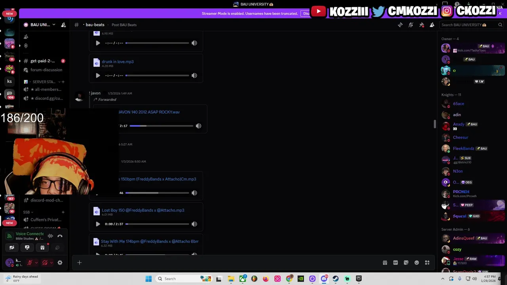This screenshot has height=285, width=507.
Task: Show hidden system tray icons chevron
Action: 443,279
